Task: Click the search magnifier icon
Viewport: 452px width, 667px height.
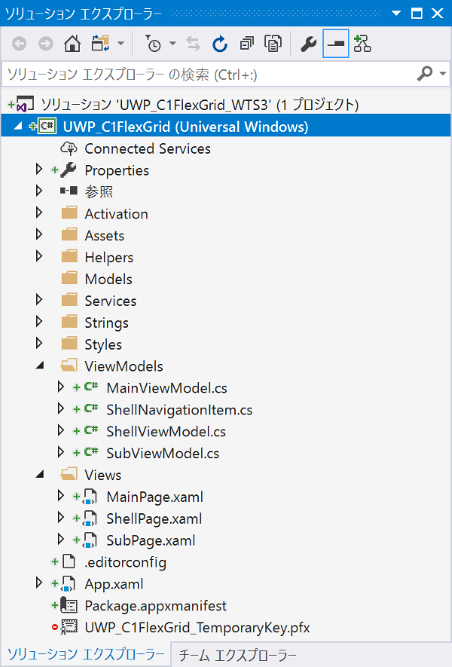Action: (424, 74)
